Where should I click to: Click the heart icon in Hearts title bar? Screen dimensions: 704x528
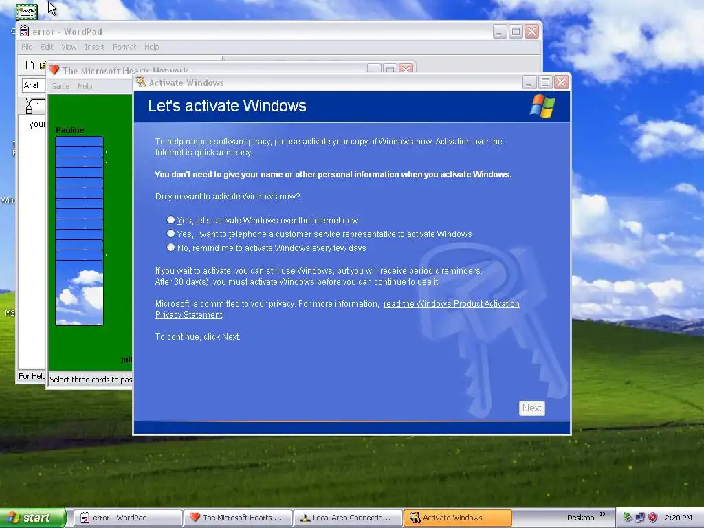pyautogui.click(x=54, y=70)
